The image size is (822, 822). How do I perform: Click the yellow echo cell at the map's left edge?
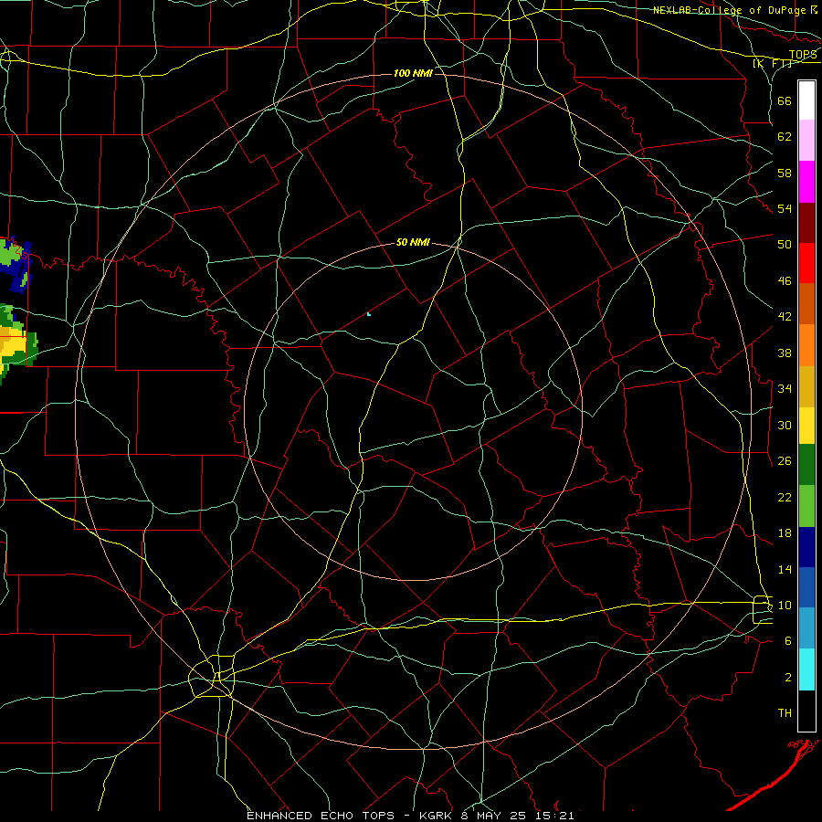point(13,345)
